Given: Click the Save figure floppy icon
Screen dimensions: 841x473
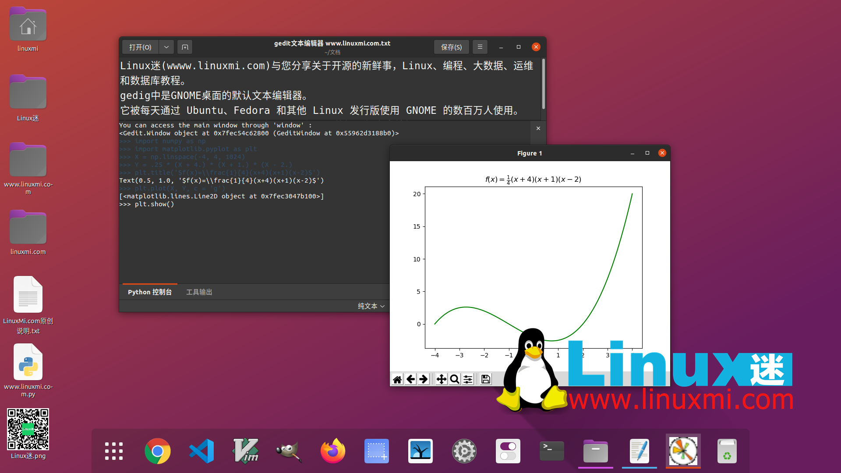Looking at the screenshot, I should (x=486, y=379).
